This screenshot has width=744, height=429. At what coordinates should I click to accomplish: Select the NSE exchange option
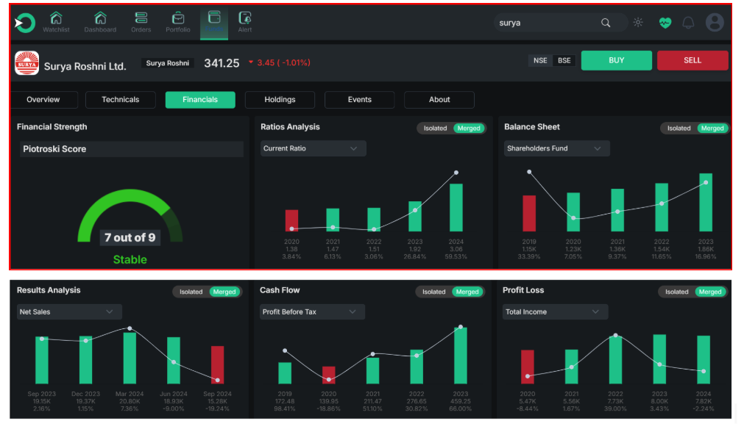540,61
